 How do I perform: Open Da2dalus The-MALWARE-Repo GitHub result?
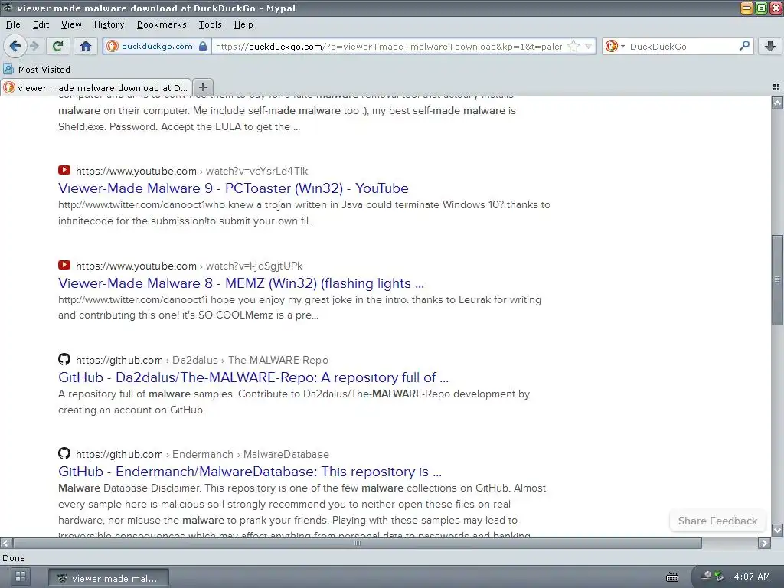pyautogui.click(x=253, y=377)
